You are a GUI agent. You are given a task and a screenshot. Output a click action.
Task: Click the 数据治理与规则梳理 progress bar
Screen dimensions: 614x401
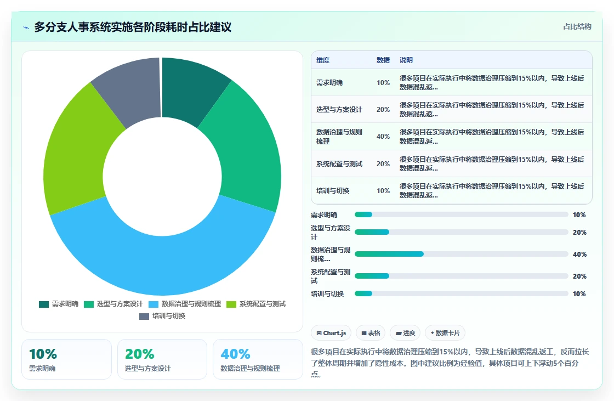(x=461, y=255)
